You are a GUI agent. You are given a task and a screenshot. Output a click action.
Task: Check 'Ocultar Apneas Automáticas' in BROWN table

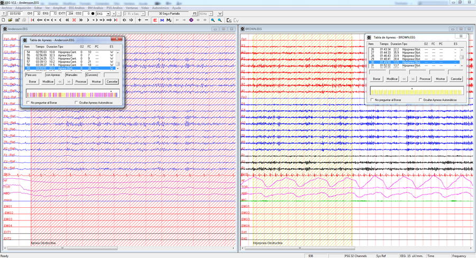pos(420,100)
